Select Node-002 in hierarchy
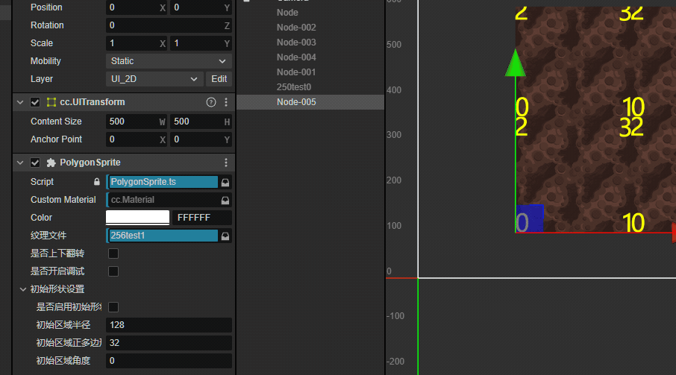 tap(296, 28)
